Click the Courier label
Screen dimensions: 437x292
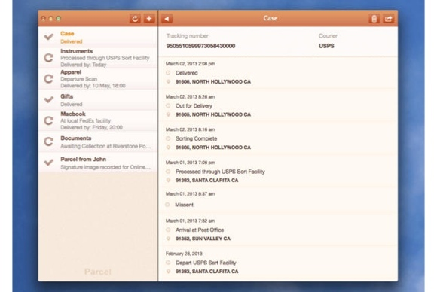(x=328, y=36)
